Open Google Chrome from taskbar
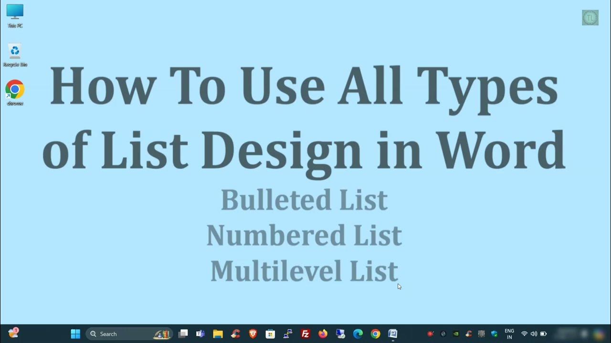This screenshot has width=611, height=343. tap(375, 334)
